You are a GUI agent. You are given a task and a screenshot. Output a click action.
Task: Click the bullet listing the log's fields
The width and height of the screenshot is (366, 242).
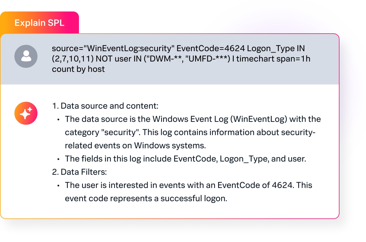(x=185, y=159)
